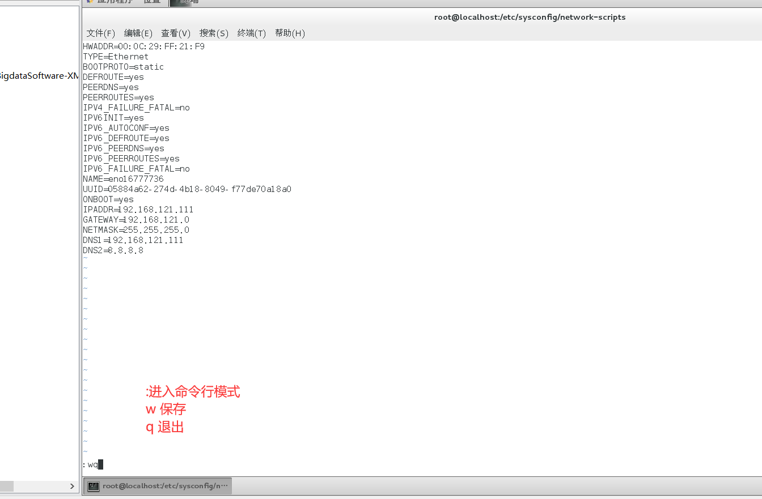
Task: Click the IPV6_AUTOCONF=yes line
Action: (126, 128)
